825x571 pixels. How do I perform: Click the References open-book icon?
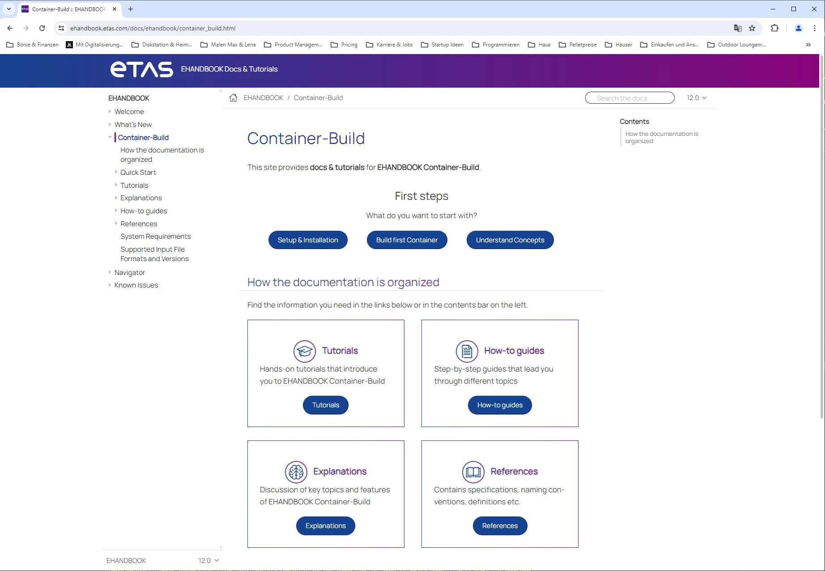pyautogui.click(x=473, y=471)
